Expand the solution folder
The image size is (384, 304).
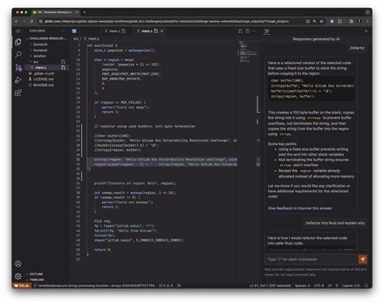tap(40, 56)
